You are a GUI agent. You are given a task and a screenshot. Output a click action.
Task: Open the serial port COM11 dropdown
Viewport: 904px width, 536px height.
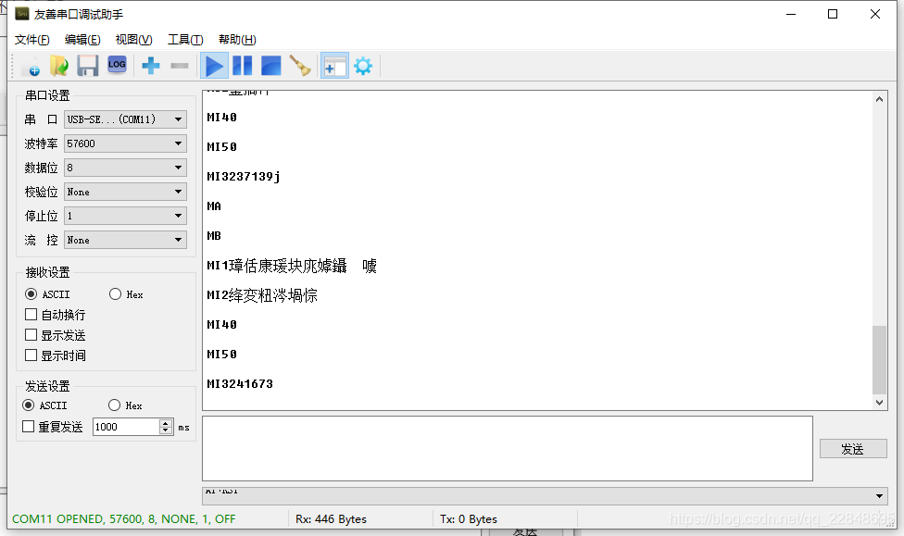coord(125,119)
